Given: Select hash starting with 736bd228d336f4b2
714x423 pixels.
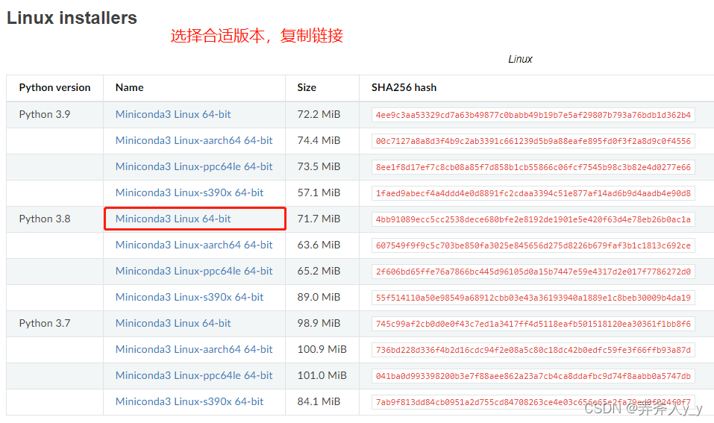Looking at the screenshot, I should [x=533, y=350].
